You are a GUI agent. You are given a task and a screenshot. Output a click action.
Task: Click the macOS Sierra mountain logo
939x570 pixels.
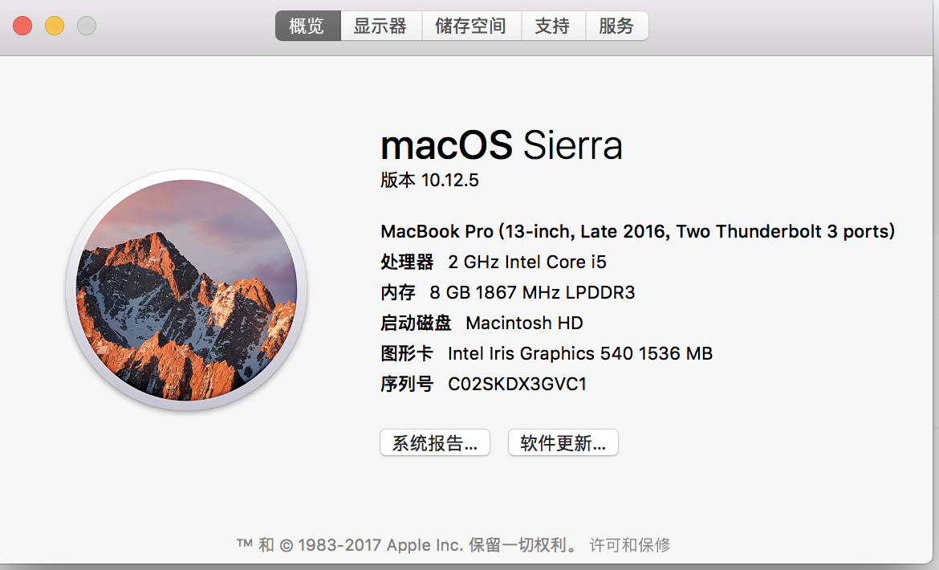pos(186,290)
